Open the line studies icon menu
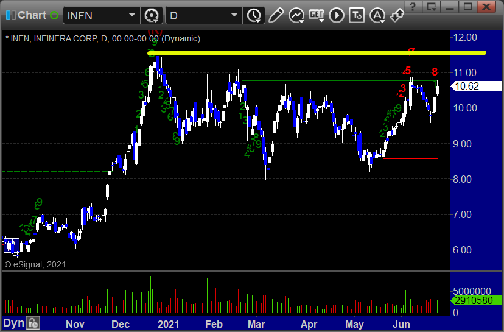The height and width of the screenshot is (332, 504). click(x=296, y=15)
